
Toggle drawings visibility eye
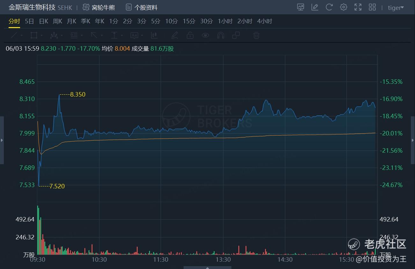[x=205, y=35]
